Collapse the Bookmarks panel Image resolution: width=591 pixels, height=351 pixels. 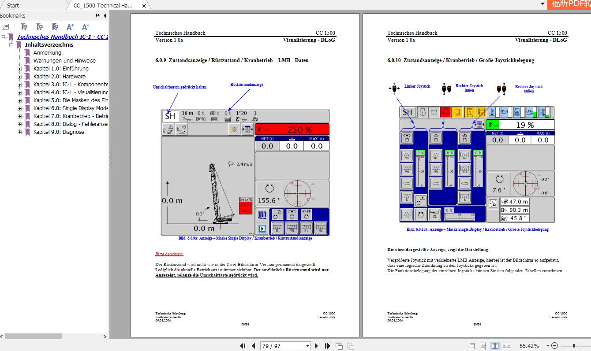(104, 15)
